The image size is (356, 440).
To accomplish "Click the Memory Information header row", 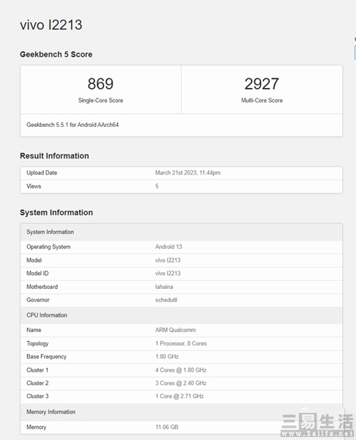I will [182, 412].
